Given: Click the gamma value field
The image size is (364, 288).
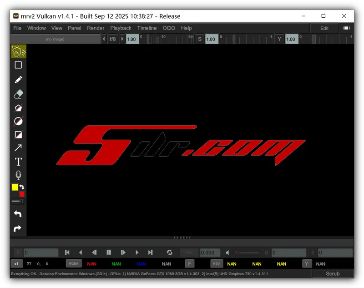Looking at the screenshot, I should pos(292,39).
